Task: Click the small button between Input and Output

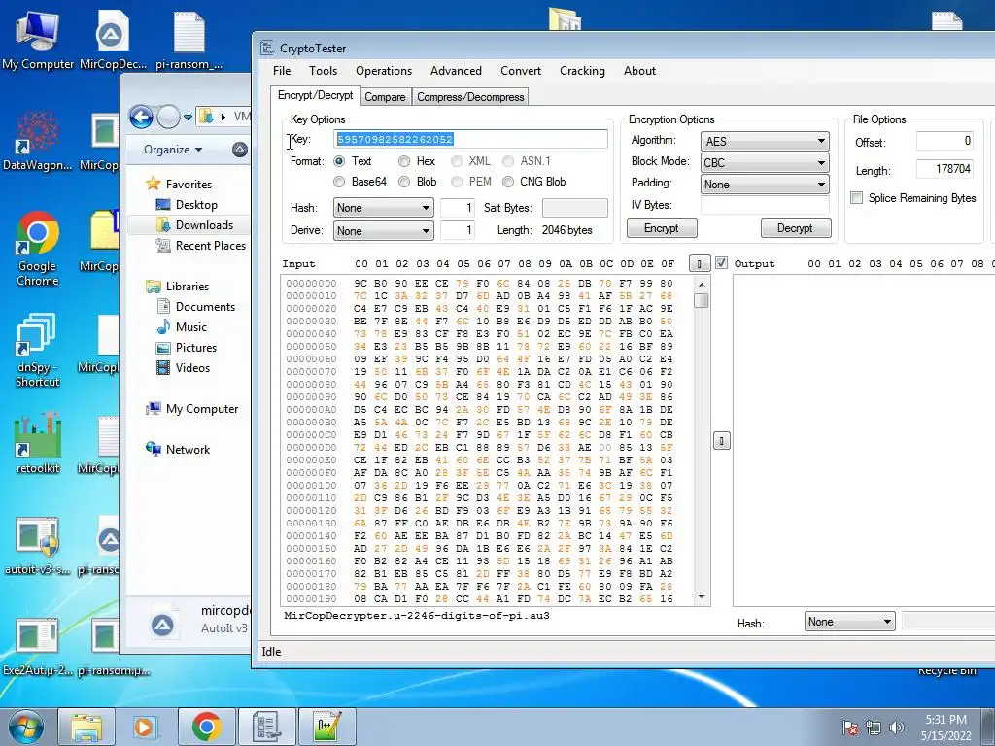Action: click(722, 440)
